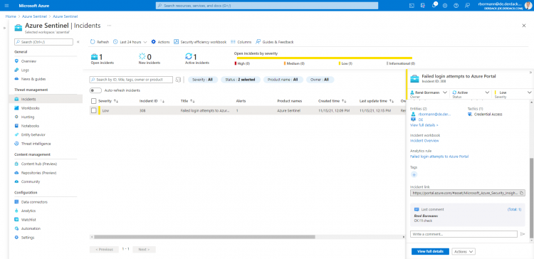Open the directories and subscriptions filter icon

[423, 6]
